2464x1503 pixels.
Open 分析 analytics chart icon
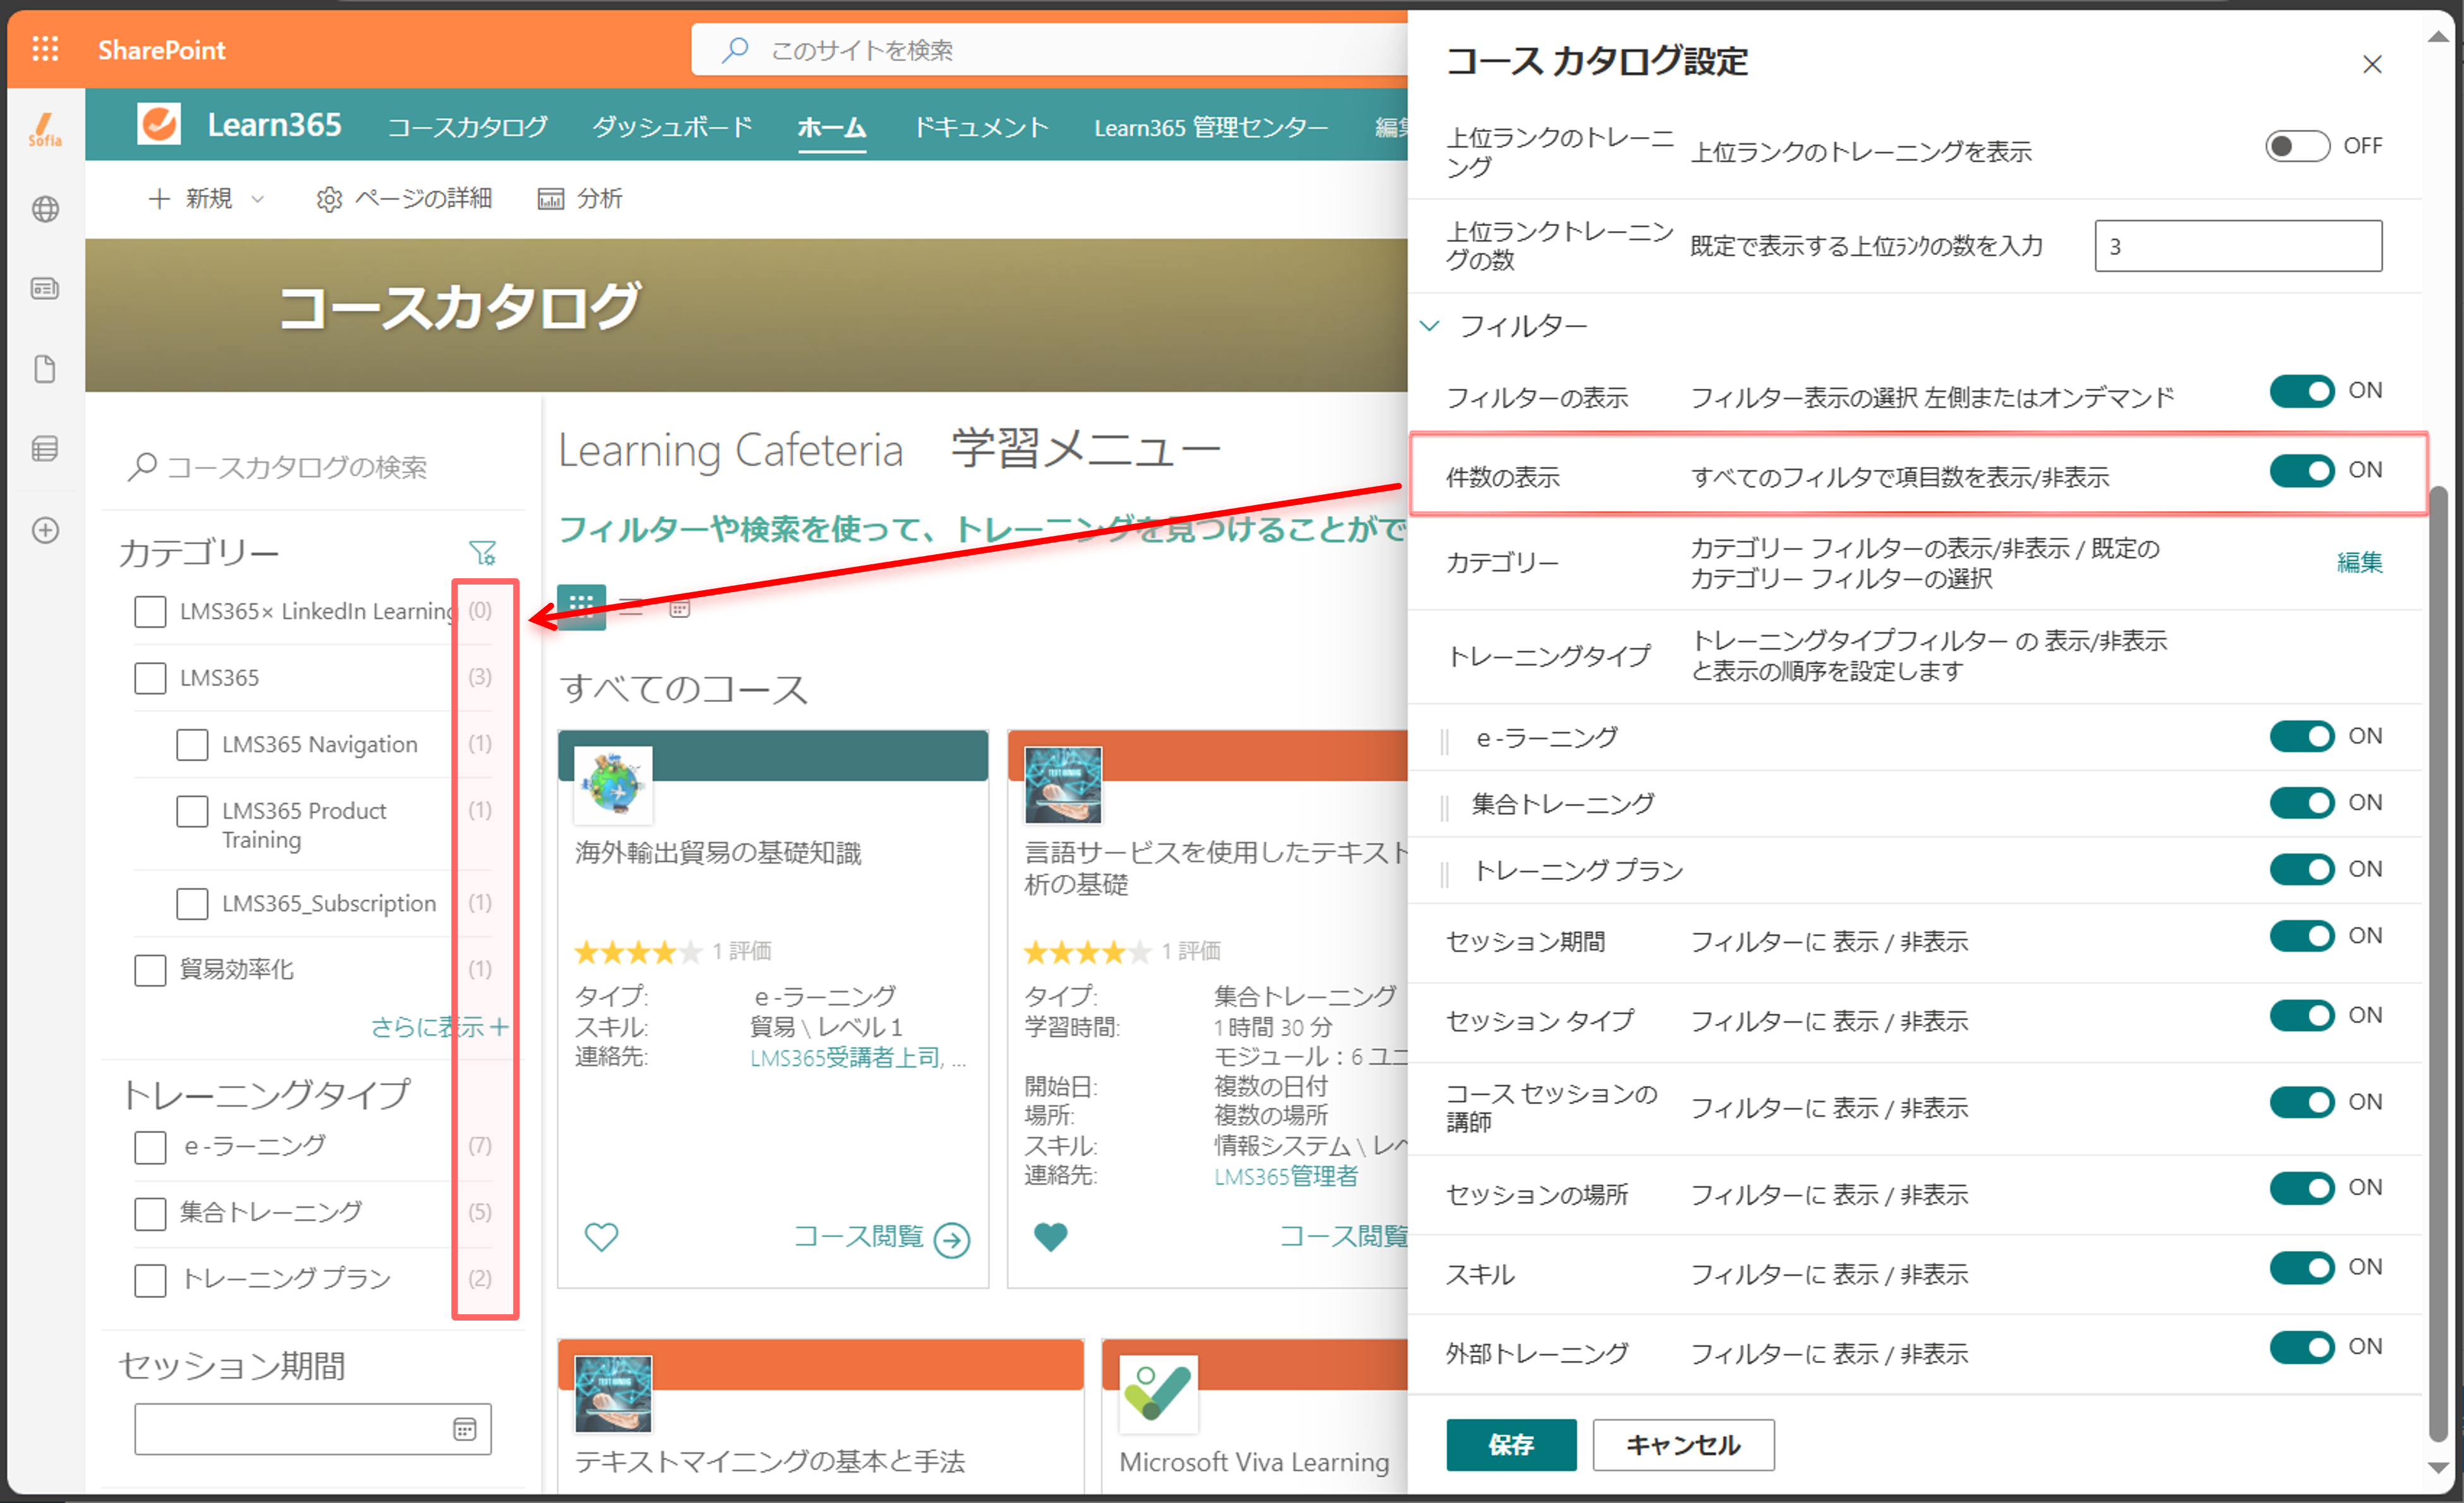pos(550,199)
